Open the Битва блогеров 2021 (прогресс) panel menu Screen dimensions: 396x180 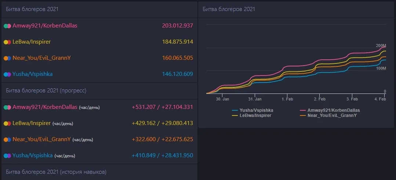46,90
